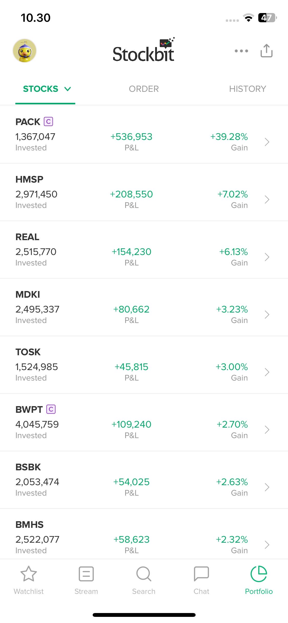288x623 pixels.
Task: Tap the Search magnifier icon
Action: tap(144, 574)
